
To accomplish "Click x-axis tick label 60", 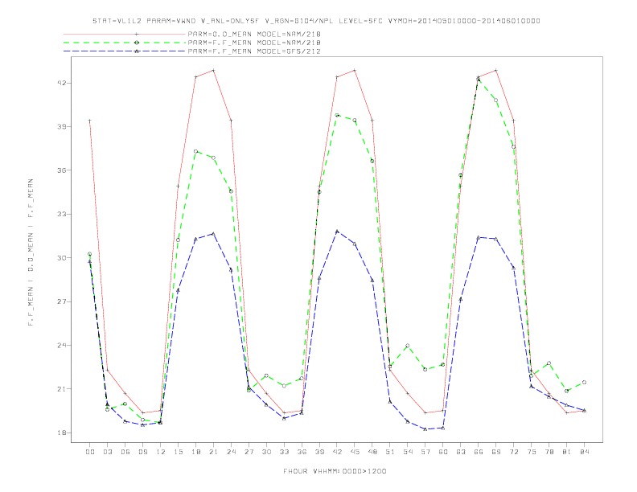I will tap(443, 452).
